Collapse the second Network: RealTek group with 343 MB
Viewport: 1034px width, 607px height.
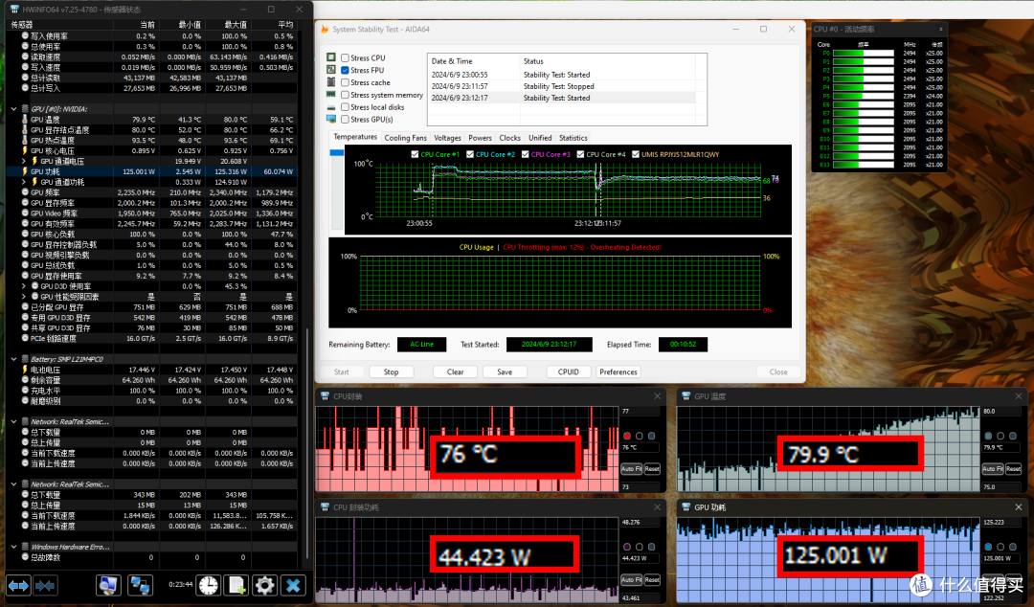[x=13, y=484]
